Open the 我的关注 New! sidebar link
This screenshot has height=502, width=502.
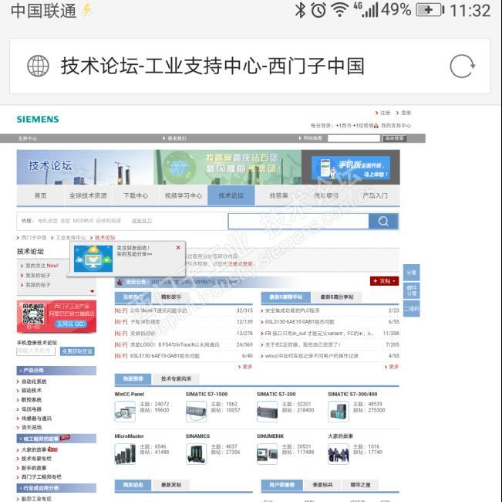click(42, 266)
